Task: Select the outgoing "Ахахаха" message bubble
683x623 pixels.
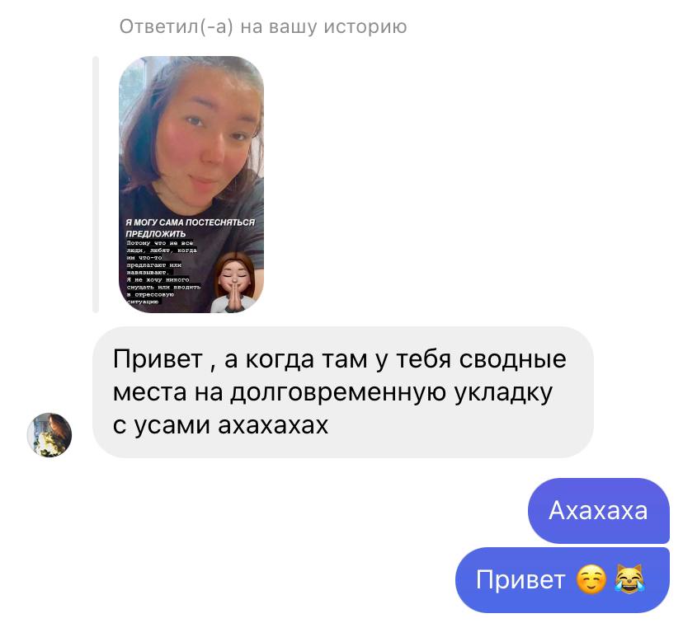Action: point(599,511)
